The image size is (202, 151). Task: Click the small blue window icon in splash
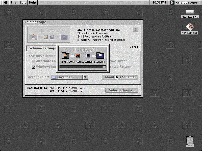pyautogui.click(x=88, y=56)
